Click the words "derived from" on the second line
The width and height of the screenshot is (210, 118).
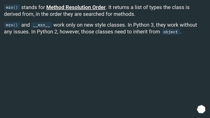coord(19,14)
